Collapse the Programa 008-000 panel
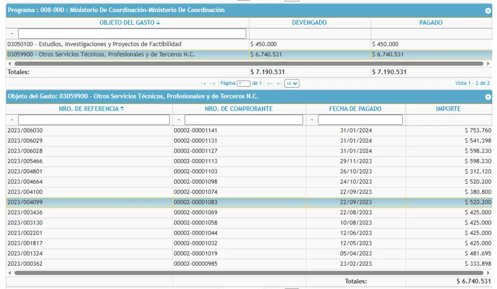 coord(488,11)
